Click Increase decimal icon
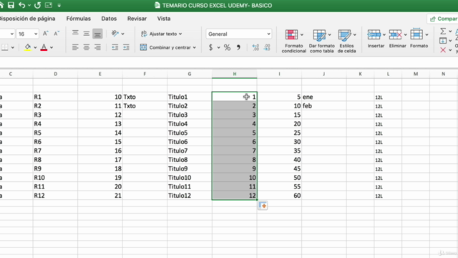Image resolution: width=458 pixels, height=258 pixels. point(255,47)
